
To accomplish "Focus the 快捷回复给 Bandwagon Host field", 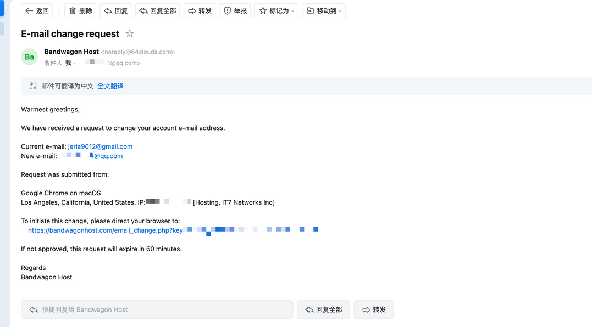I will click(157, 309).
